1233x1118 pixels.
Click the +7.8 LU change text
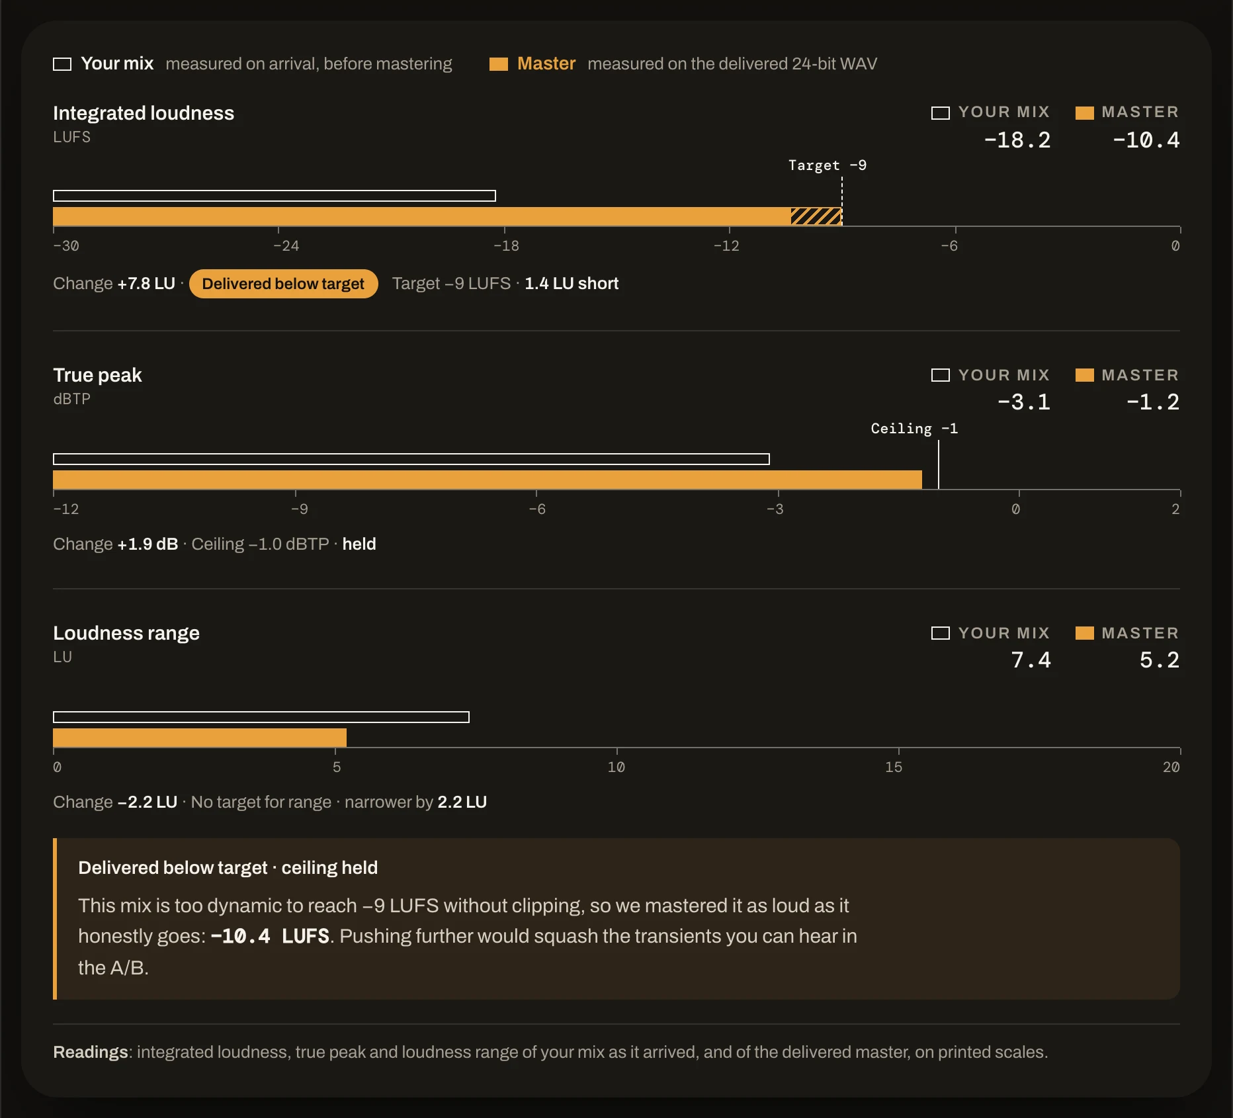pyautogui.click(x=146, y=284)
